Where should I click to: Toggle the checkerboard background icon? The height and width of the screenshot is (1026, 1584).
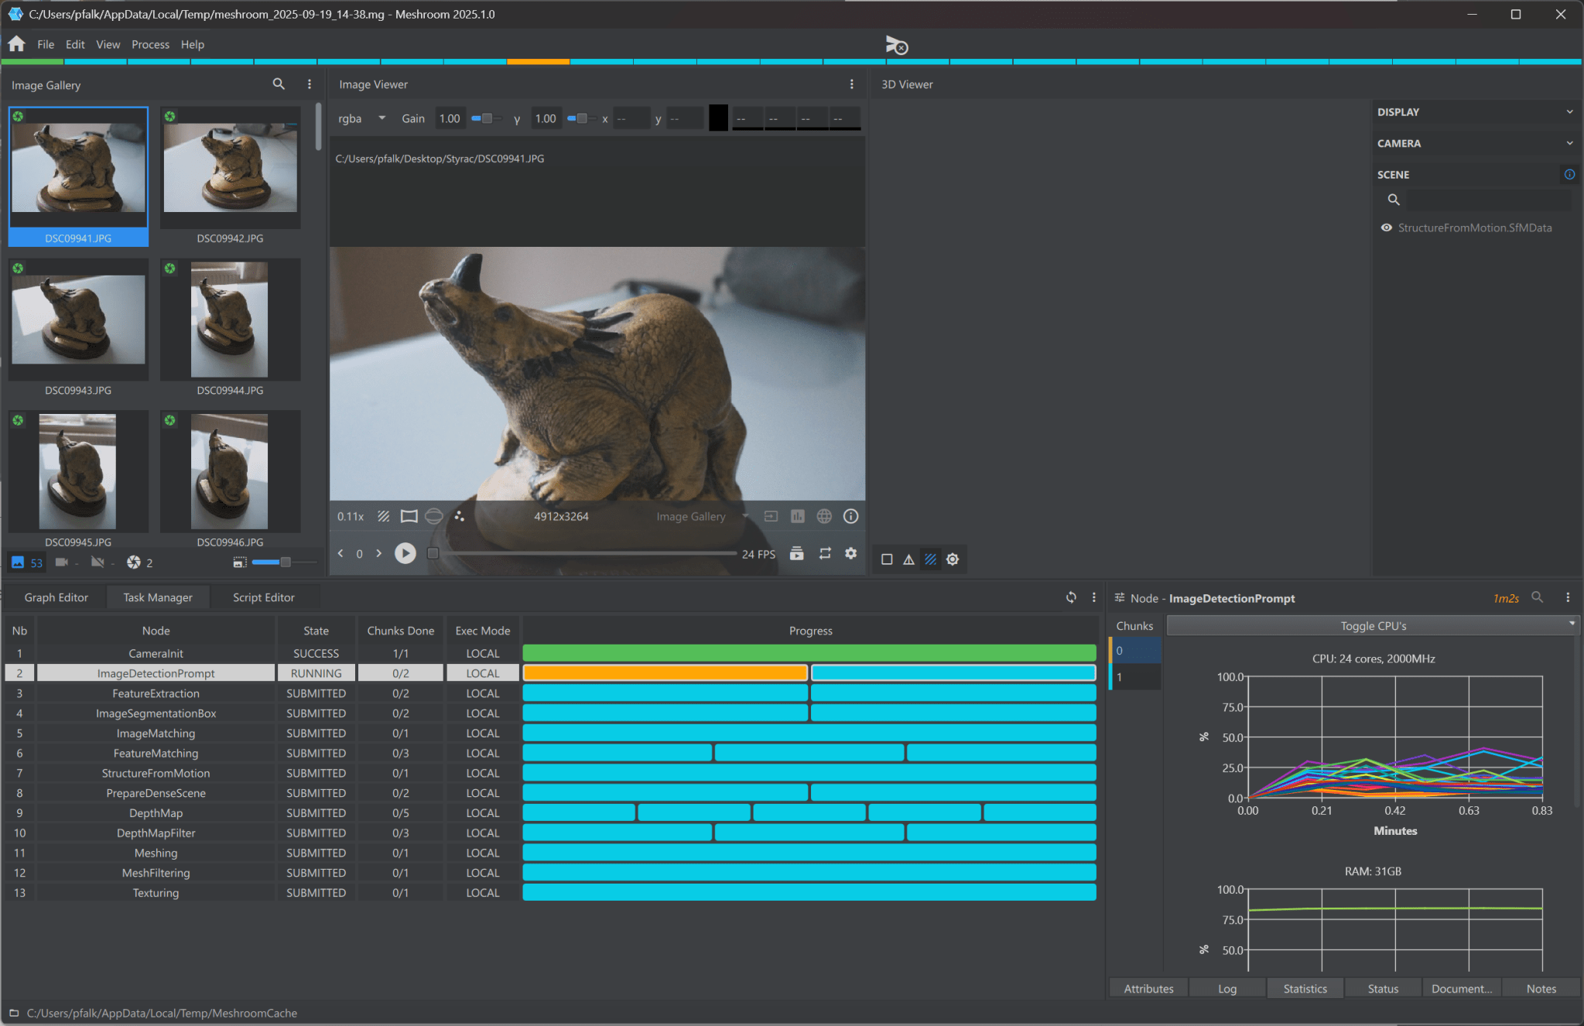point(383,516)
